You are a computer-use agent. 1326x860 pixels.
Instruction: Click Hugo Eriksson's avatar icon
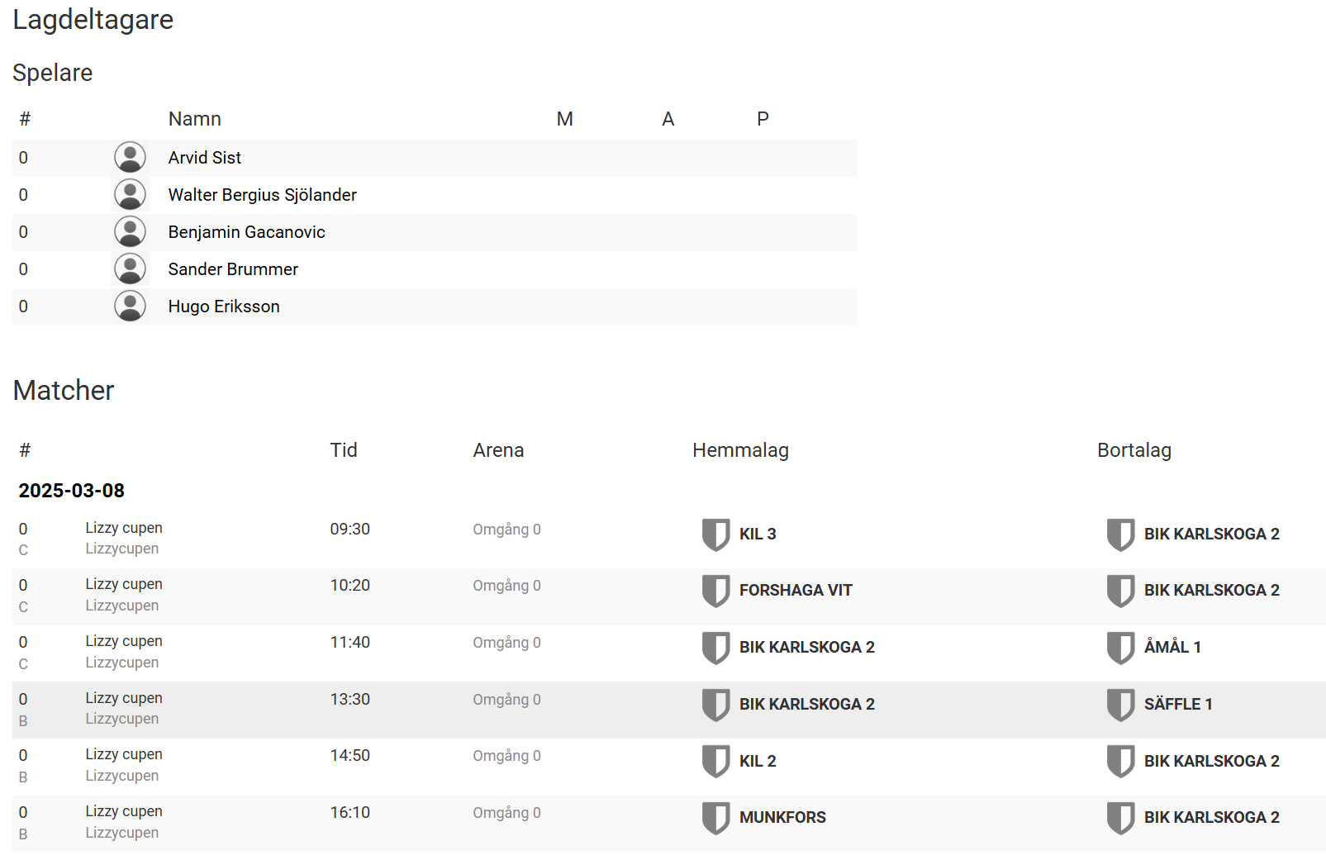click(x=130, y=306)
